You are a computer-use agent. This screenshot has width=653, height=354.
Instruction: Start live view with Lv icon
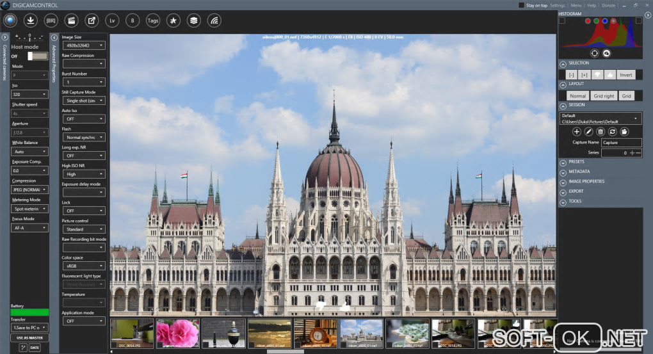[112, 20]
